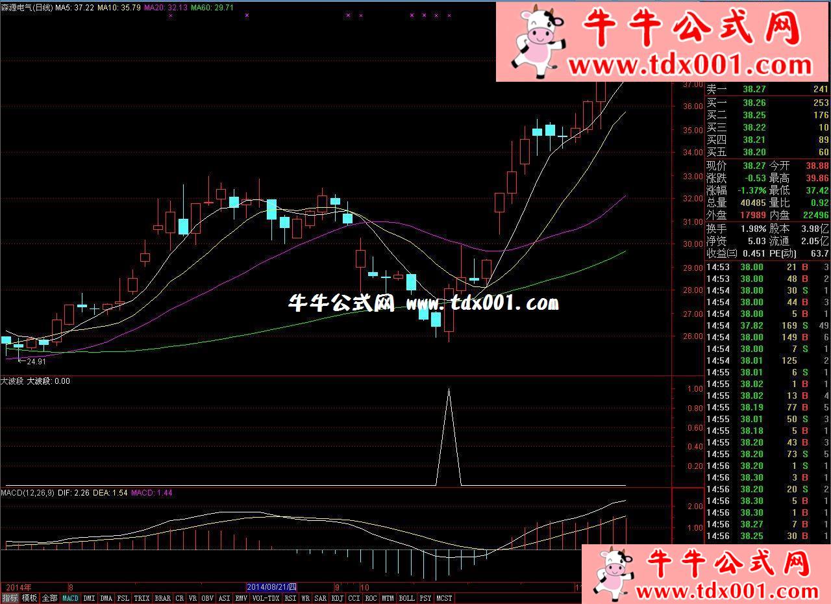Click the 指标 tab at bottom left
The image size is (831, 604).
click(10, 598)
